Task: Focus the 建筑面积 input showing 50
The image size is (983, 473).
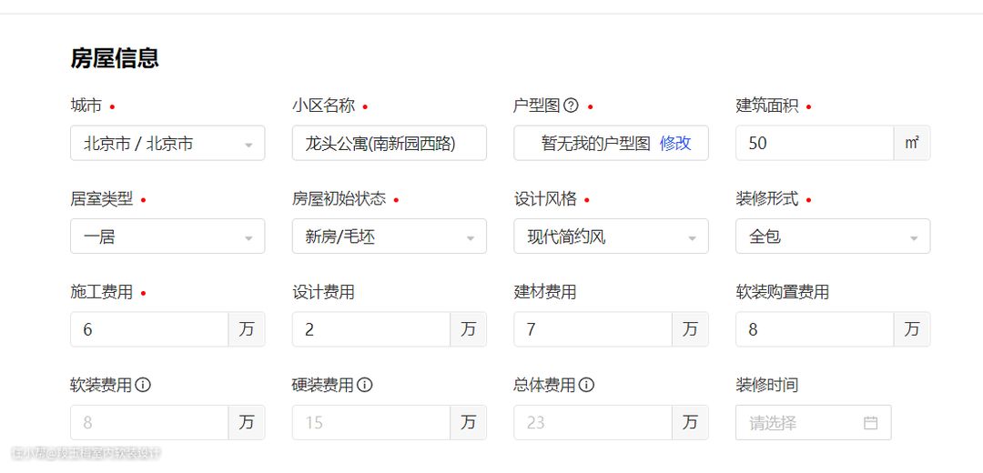Action: coord(815,144)
